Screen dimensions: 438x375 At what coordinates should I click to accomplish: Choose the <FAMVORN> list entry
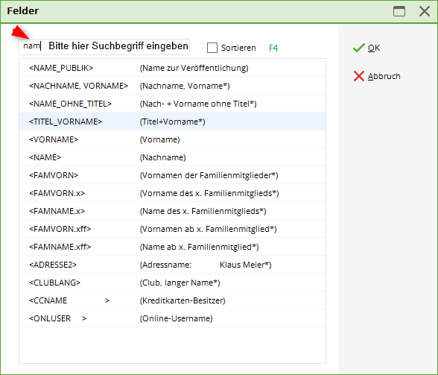172,175
